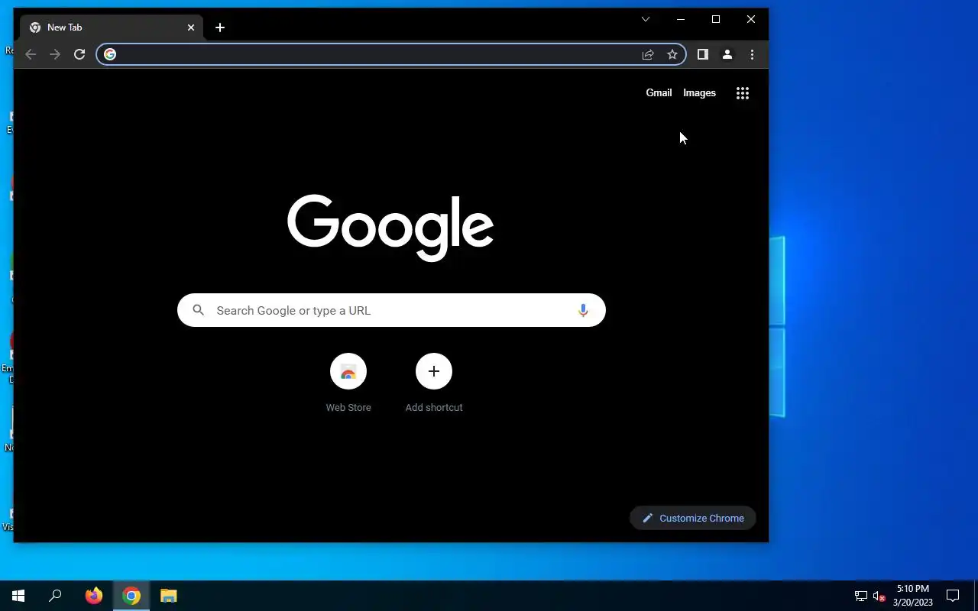This screenshot has width=978, height=611.
Task: Open the three-dot Chrome menu
Action: point(752,54)
